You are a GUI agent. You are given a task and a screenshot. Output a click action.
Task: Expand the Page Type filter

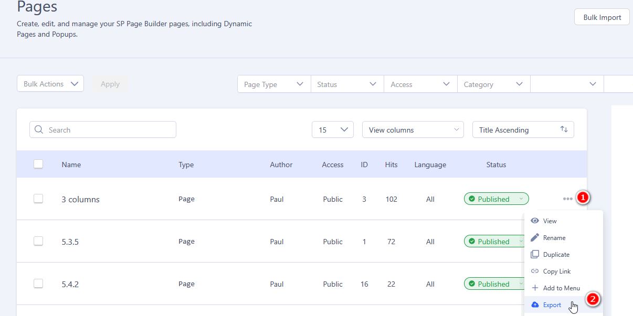(273, 84)
